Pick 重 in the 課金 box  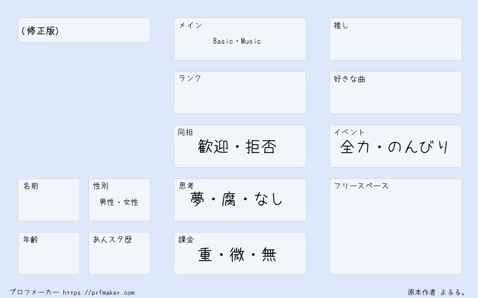click(x=205, y=255)
